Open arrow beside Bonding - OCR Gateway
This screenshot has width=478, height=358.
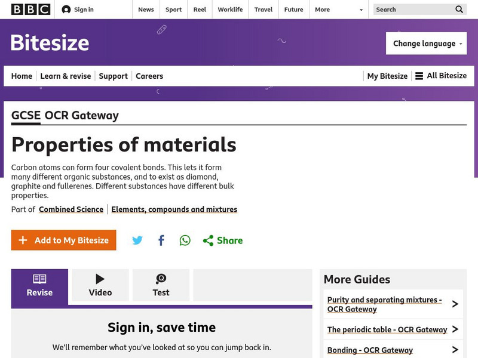455,350
